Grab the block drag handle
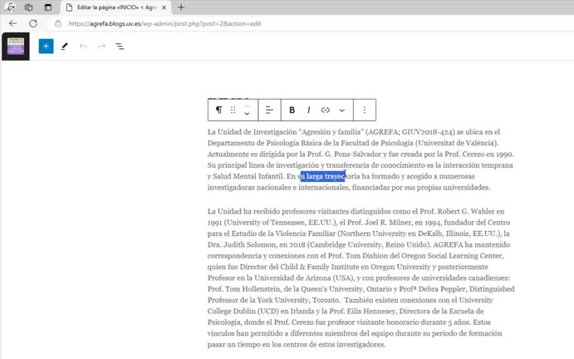This screenshot has height=359, width=574. [x=233, y=110]
